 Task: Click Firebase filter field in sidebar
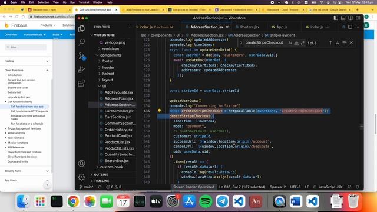click(x=25, y=47)
